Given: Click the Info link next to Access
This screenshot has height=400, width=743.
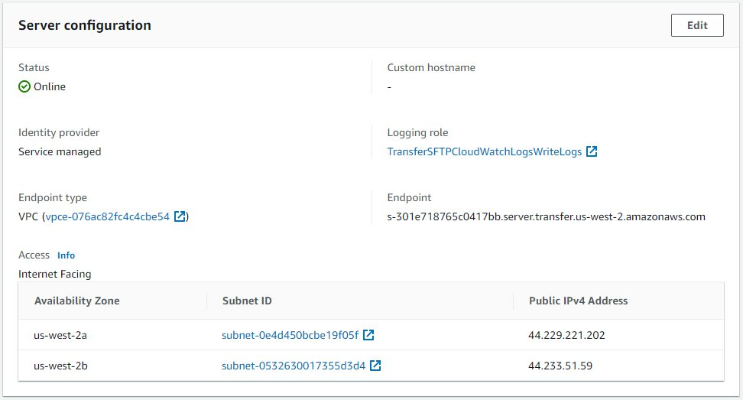Looking at the screenshot, I should [66, 255].
